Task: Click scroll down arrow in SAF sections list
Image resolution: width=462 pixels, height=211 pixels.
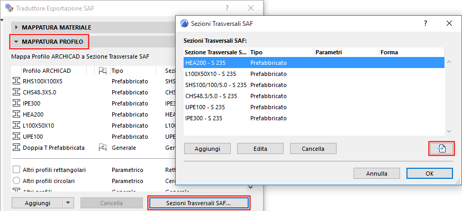Action: tap(449, 131)
